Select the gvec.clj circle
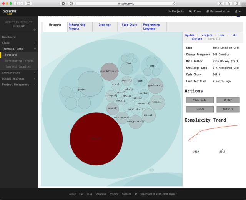Image resolution: width=246 pixels, height=200 pixels. [x=149, y=115]
